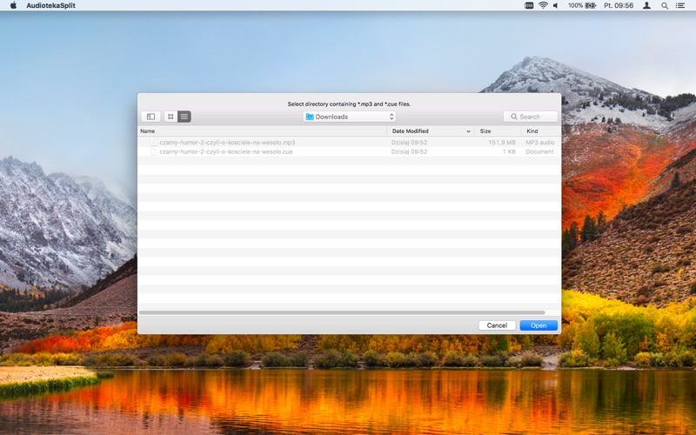Cancel the directory selection dialog

(x=497, y=325)
